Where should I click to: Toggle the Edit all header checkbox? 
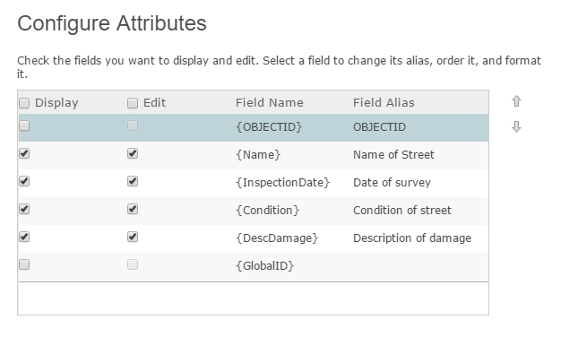coord(133,103)
